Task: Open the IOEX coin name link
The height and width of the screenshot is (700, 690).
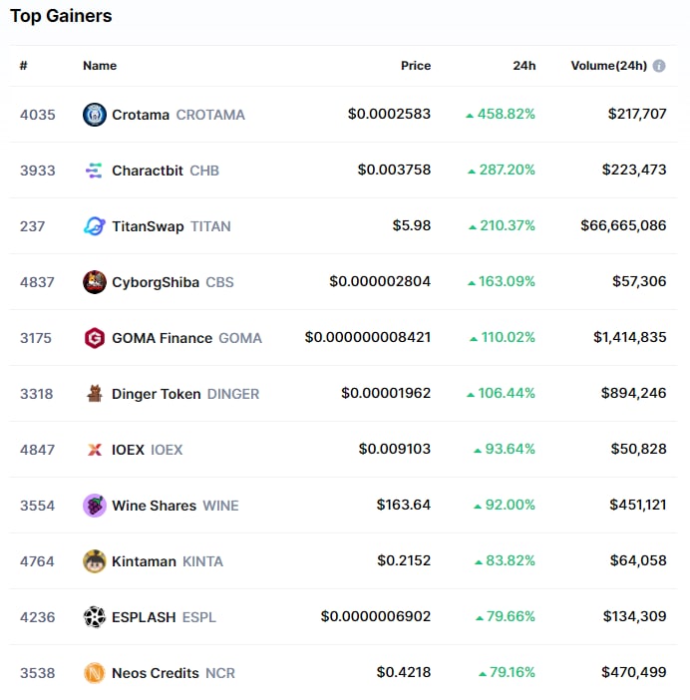Action: tap(128, 450)
